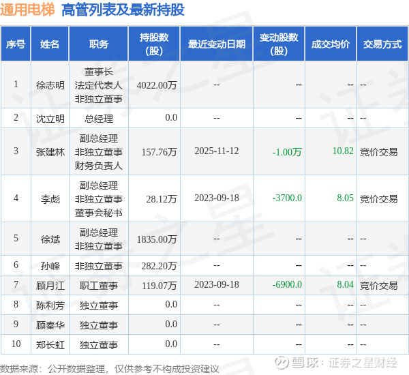Select the name 徐志明

click(x=50, y=85)
